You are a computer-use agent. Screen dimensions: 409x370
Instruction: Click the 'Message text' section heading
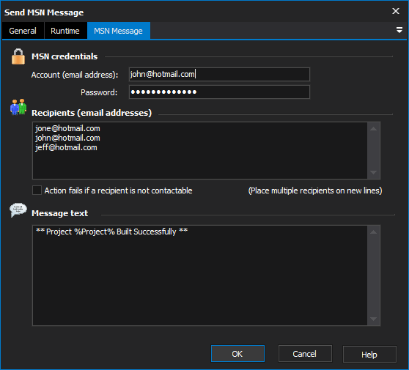click(59, 213)
